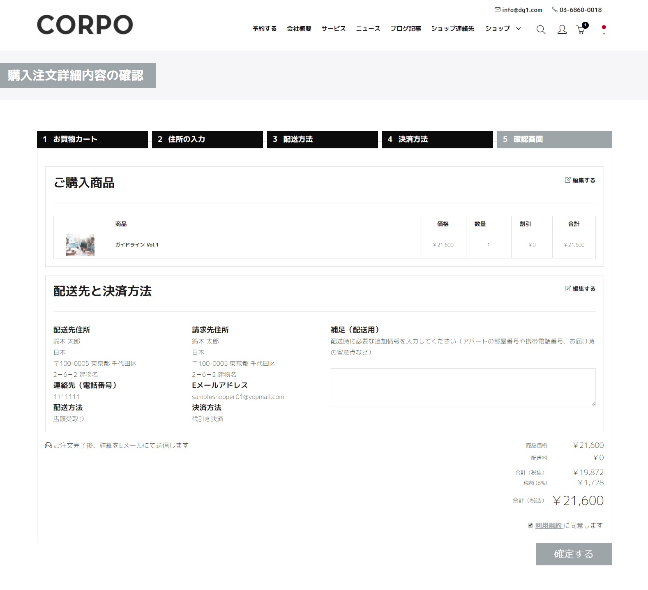Image resolution: width=648 pixels, height=590 pixels.
Task: Open the user account icon
Action: pyautogui.click(x=562, y=30)
